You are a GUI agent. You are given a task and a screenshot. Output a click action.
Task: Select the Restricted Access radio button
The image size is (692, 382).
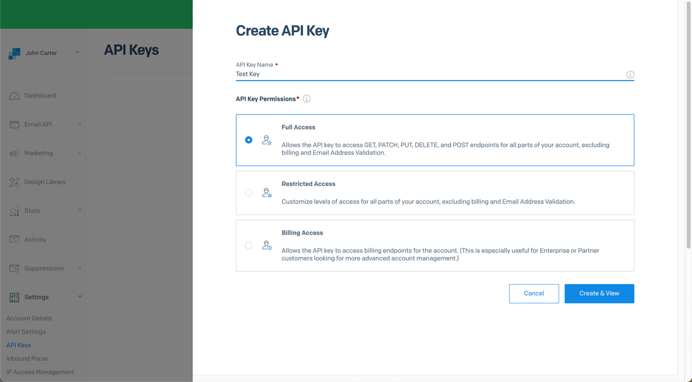click(x=249, y=193)
